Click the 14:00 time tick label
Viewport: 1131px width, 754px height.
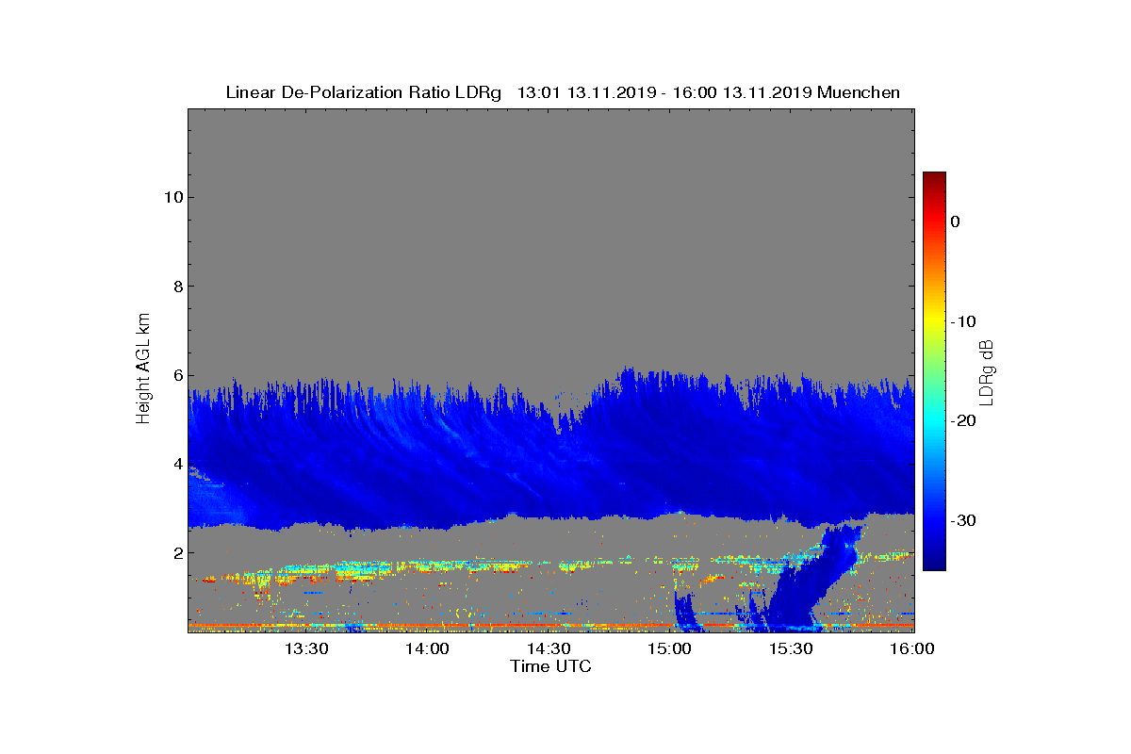(x=427, y=648)
